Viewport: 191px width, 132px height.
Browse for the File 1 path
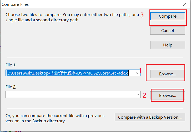pos(168,74)
